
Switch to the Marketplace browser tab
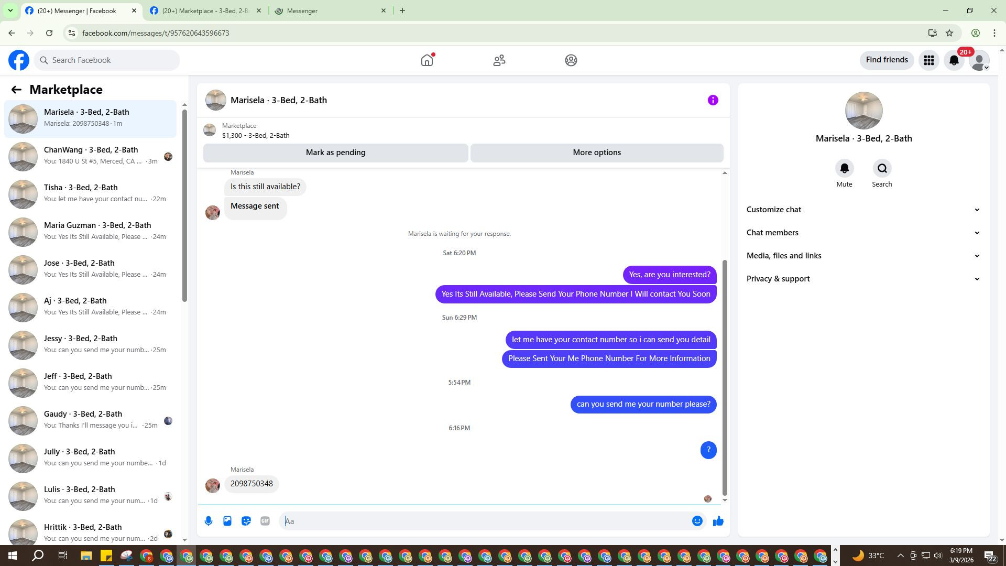click(205, 10)
